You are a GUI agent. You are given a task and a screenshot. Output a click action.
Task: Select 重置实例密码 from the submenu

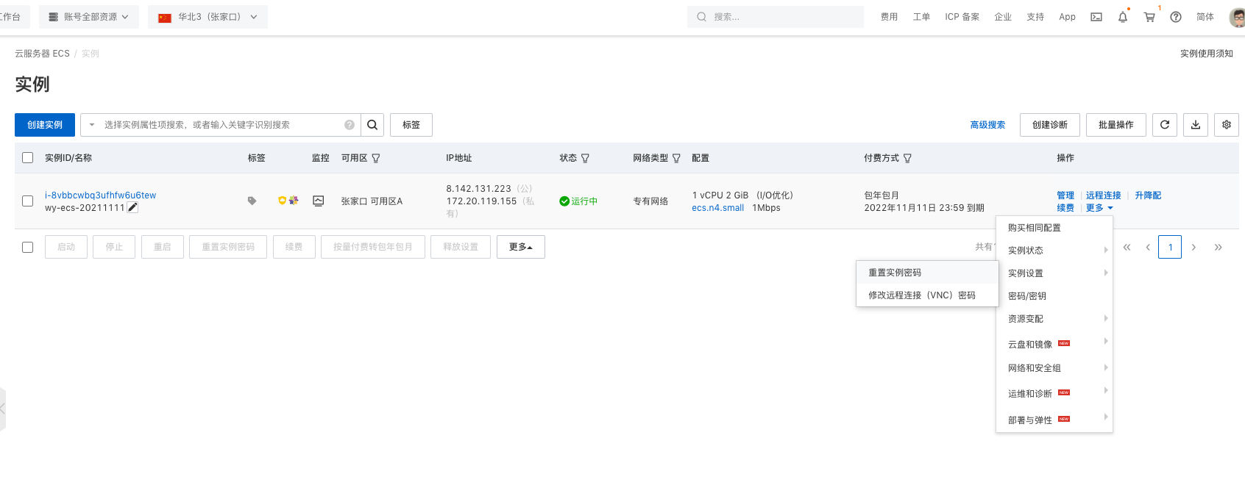895,273
